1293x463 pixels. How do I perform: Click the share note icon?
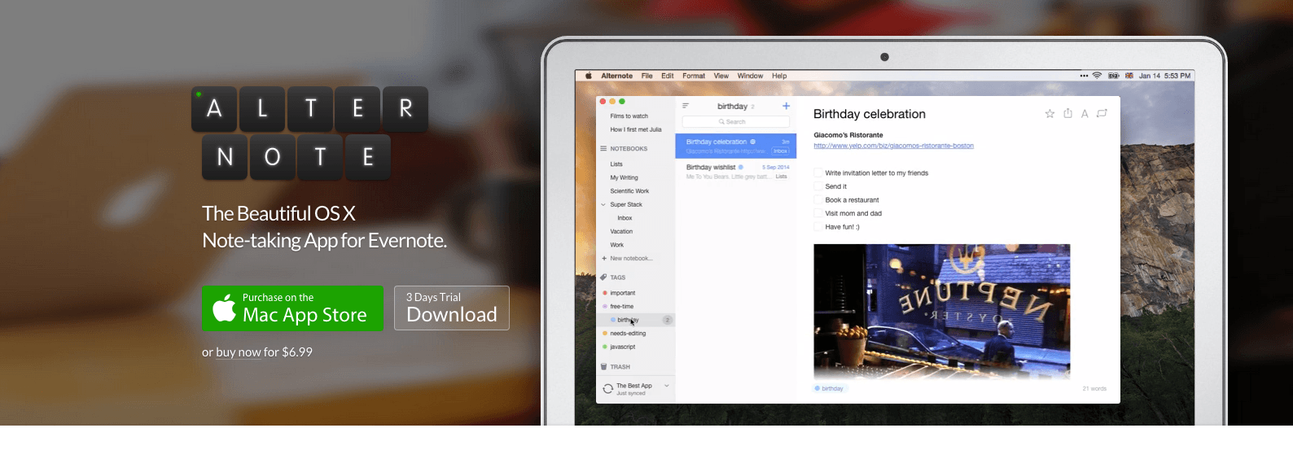coord(1067,113)
